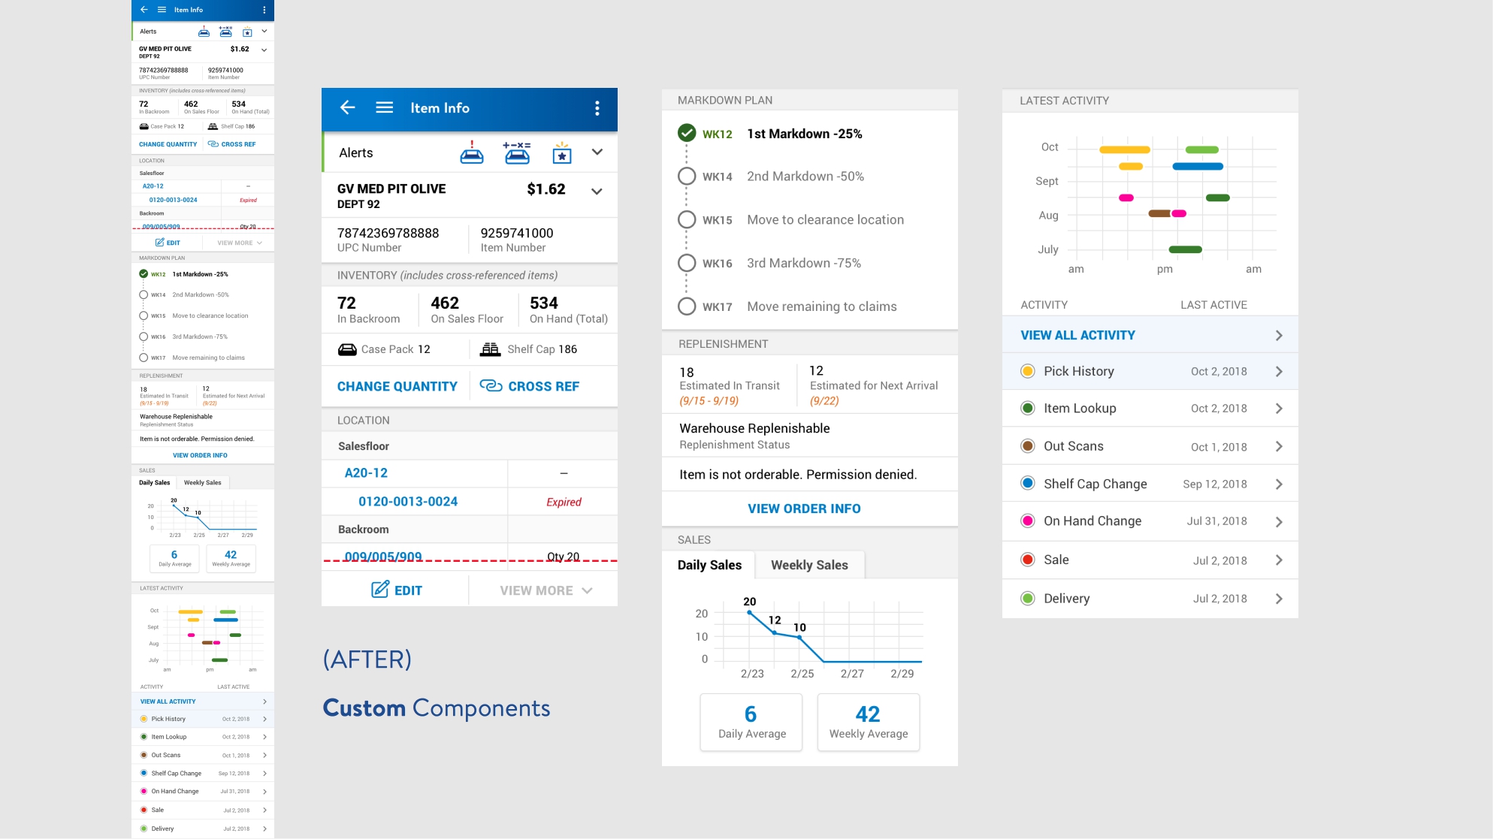
Task: Click the back arrow navigation icon
Action: tap(346, 107)
